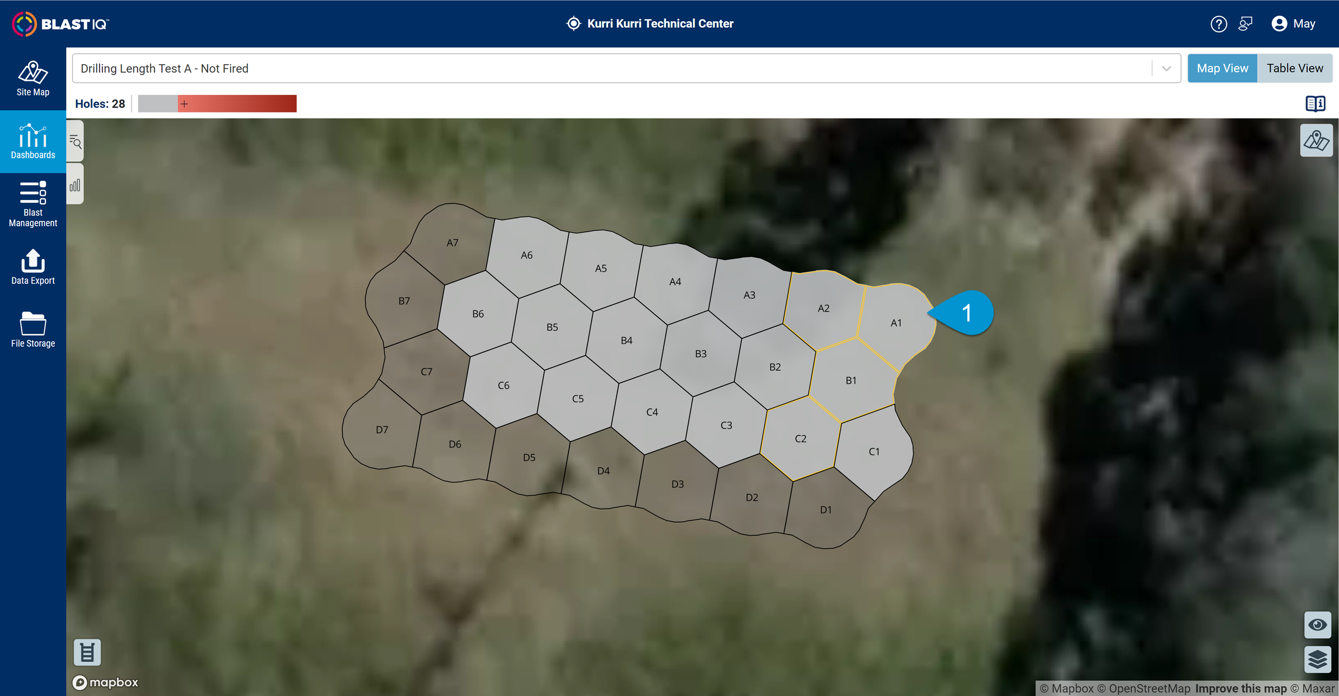
Task: Click the plus marker on the color scale
Action: pyautogui.click(x=184, y=104)
